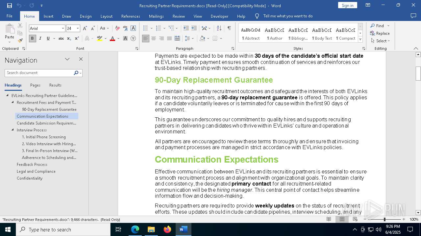Center the paragraph text

(x=154, y=38)
